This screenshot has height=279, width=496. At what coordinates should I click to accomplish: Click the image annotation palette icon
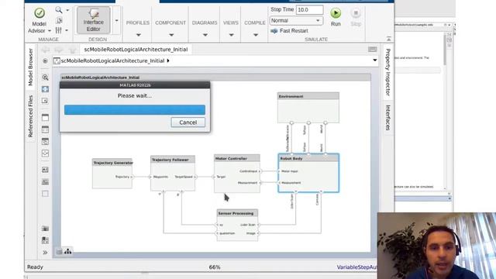pyautogui.click(x=45, y=170)
